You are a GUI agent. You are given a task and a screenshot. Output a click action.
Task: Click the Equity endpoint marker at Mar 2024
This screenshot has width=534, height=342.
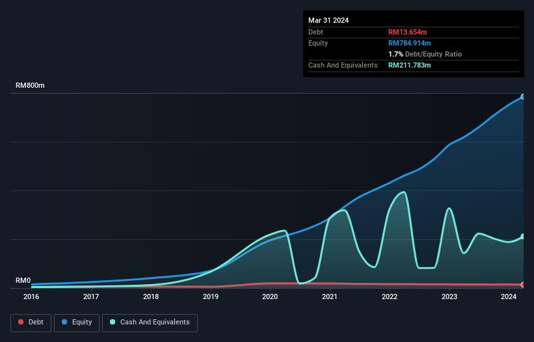523,97
